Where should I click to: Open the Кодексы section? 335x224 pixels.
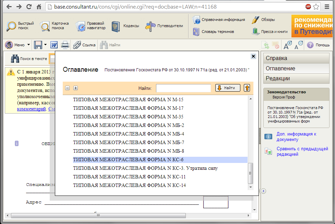click(125, 26)
